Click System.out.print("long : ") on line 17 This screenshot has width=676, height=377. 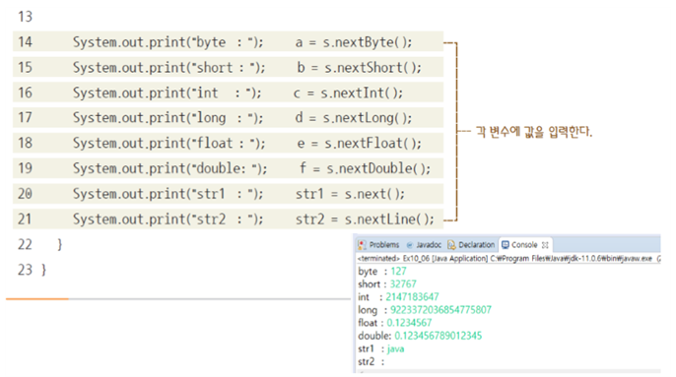click(x=168, y=117)
